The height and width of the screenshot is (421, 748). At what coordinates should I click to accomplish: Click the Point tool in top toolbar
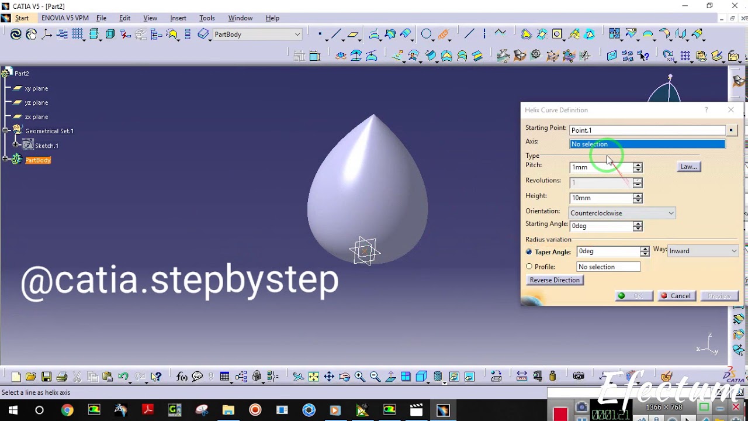[x=320, y=34]
